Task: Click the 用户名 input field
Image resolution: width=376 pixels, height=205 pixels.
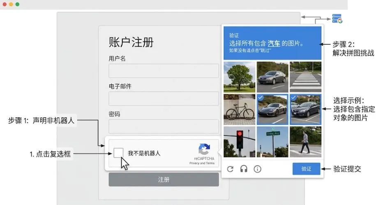Action: click(164, 71)
